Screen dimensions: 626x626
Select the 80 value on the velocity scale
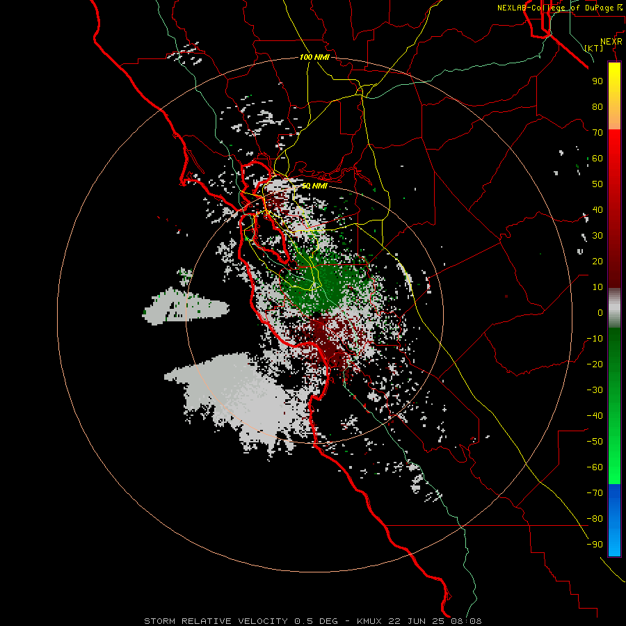[597, 107]
